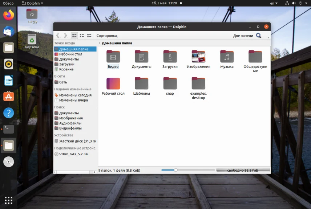Go forward with the toolbar forward arrow
The image size is (311, 209).
coord(65,36)
